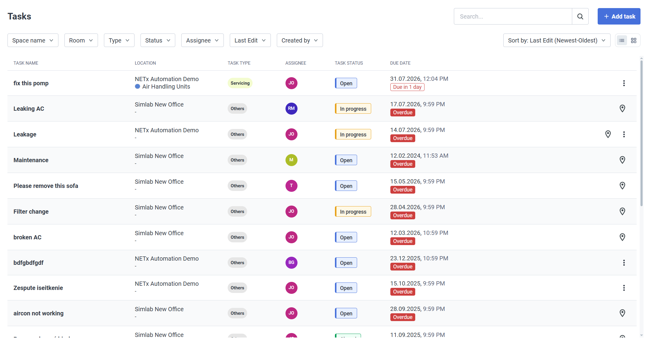Click M assignee avatar on Maintenance
The height and width of the screenshot is (345, 648).
291,160
